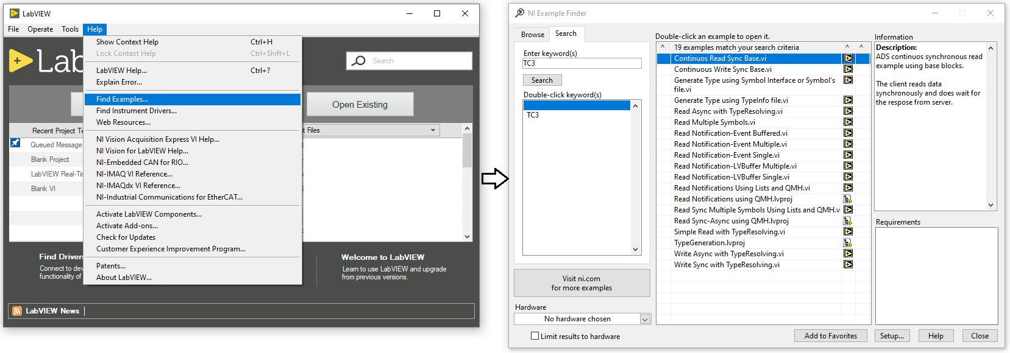Open the Tools menu

point(70,29)
